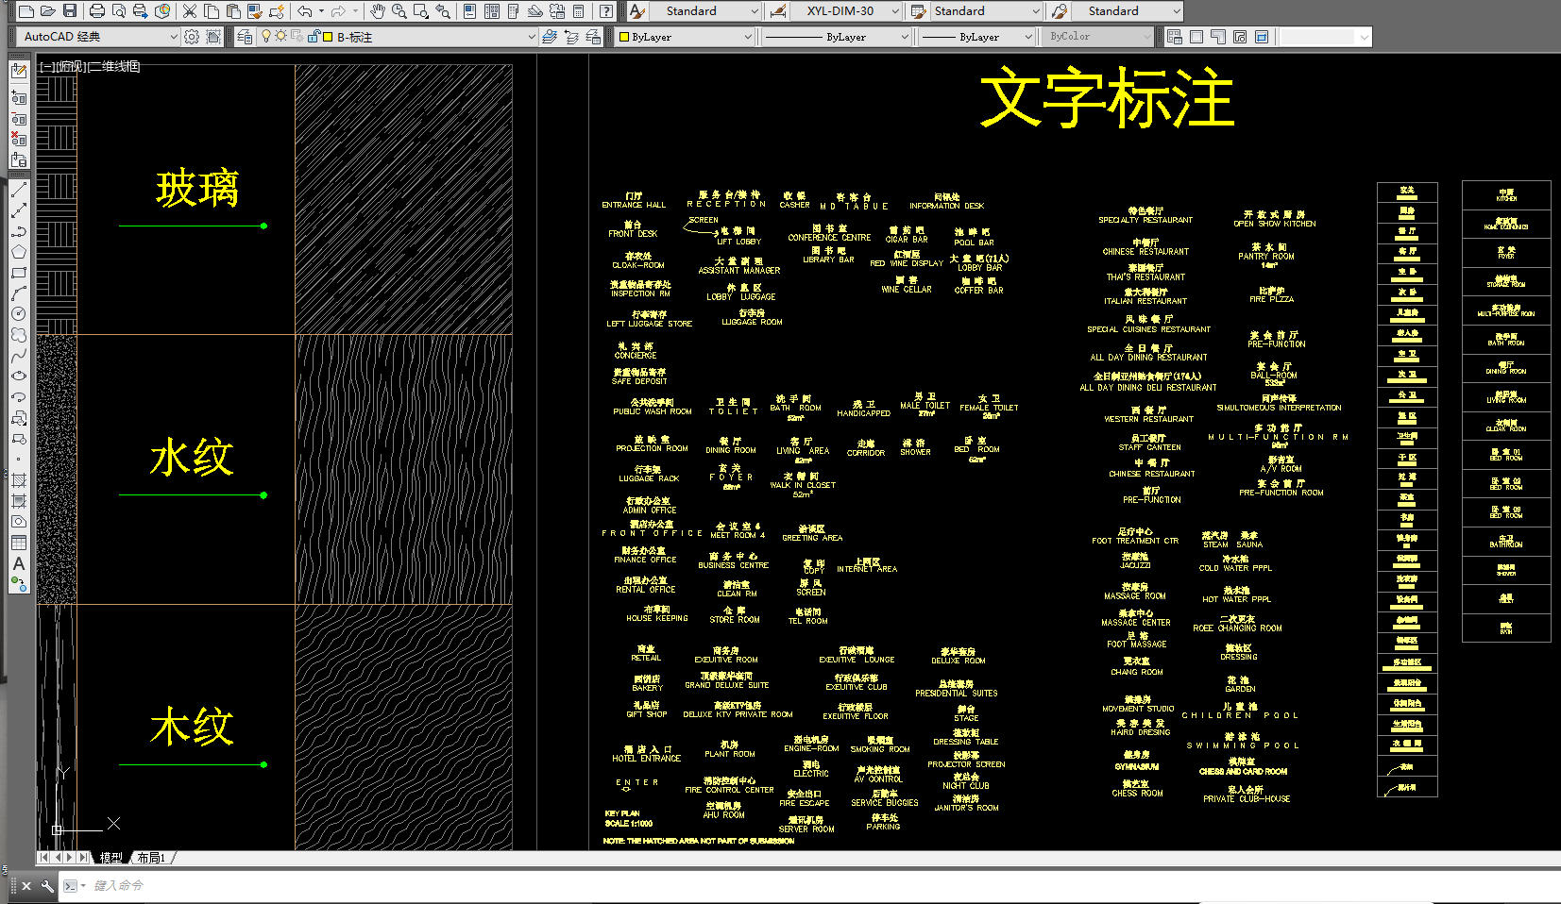Choose the Circle draw tool
This screenshot has height=904, width=1561.
click(x=18, y=314)
